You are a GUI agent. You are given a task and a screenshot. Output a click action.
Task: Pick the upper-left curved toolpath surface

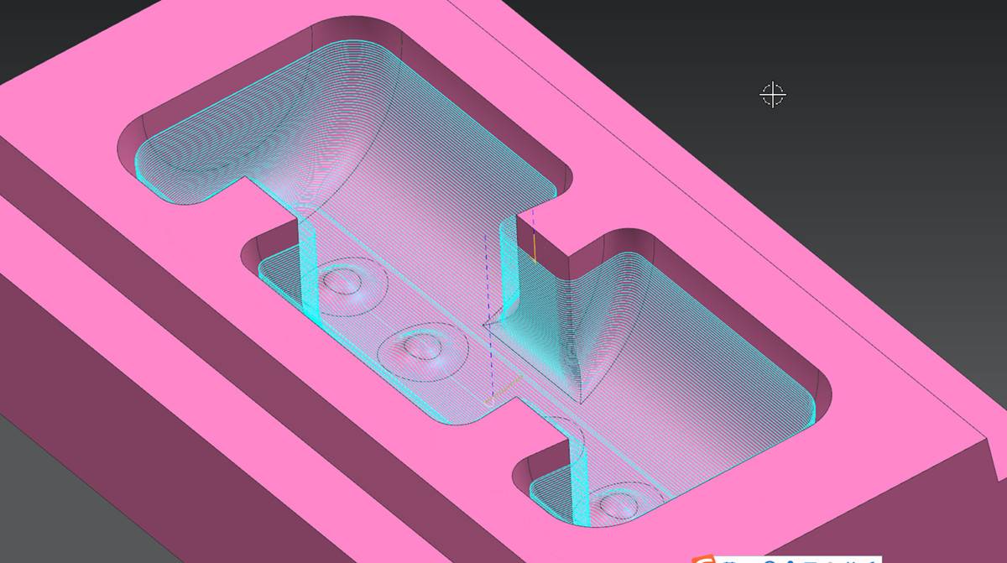252,143
